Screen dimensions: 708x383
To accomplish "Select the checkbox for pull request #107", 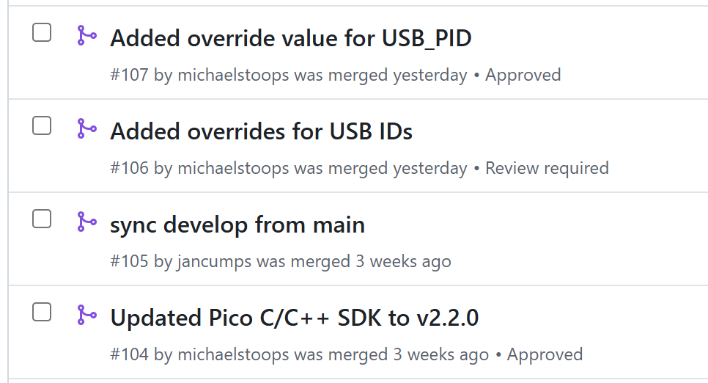I will tap(42, 32).
